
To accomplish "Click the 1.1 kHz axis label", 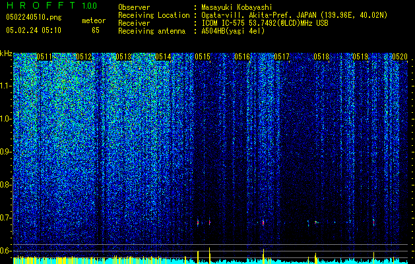I will tap(6, 86).
